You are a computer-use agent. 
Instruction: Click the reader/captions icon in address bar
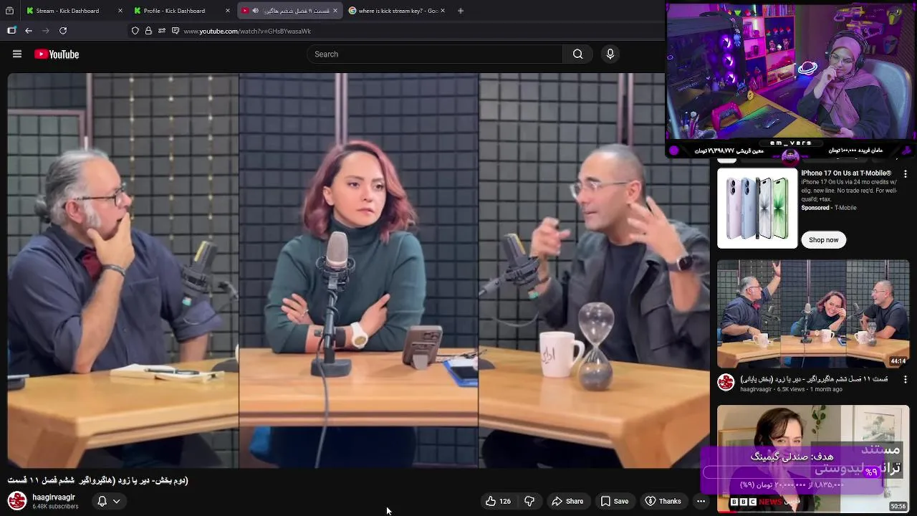tap(176, 31)
